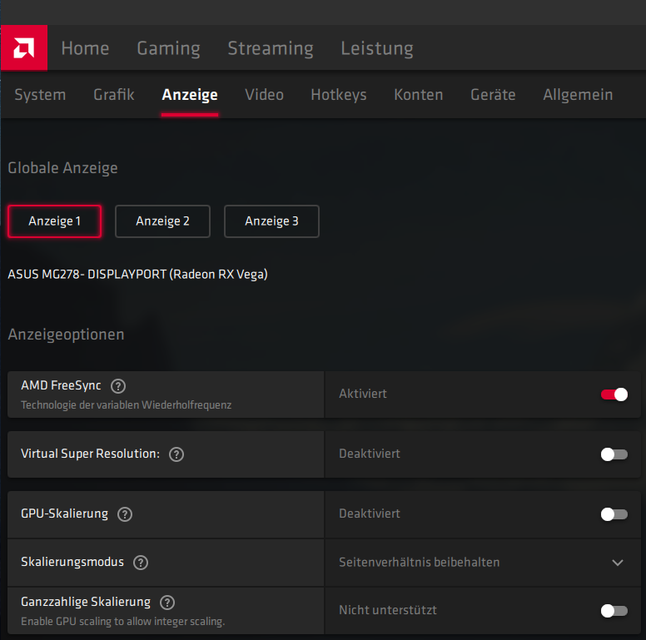The image size is (646, 640).
Task: Turn on GPU-Skalierung switch
Action: tap(614, 514)
